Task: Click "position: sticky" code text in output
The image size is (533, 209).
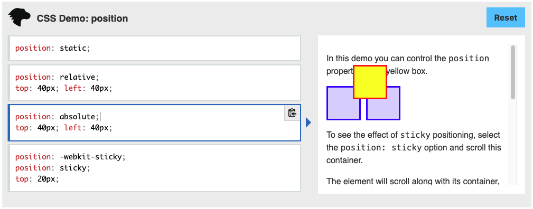Action: [381, 147]
